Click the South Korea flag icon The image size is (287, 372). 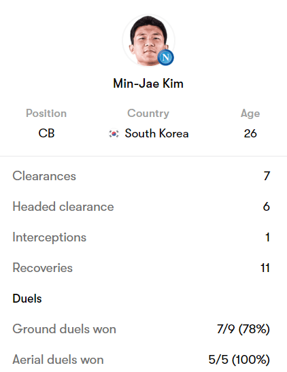114,134
